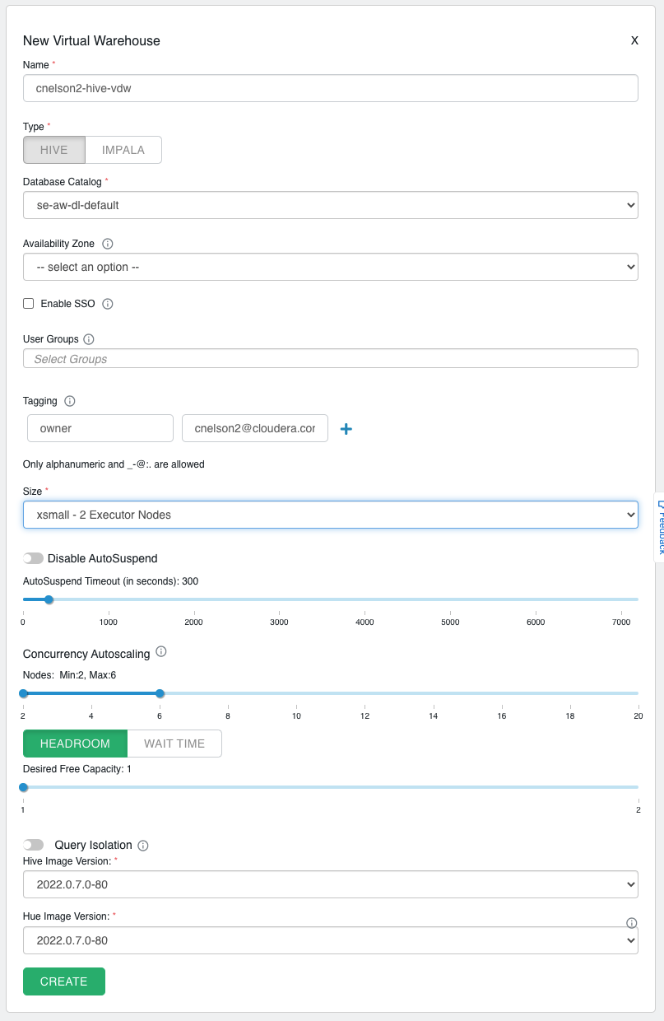Switch to the WAIT TIME tab

pyautogui.click(x=174, y=744)
